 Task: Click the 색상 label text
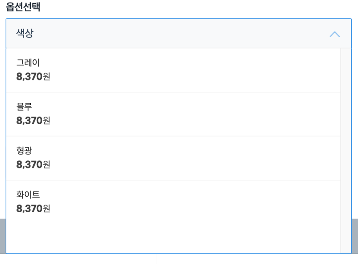click(x=25, y=34)
